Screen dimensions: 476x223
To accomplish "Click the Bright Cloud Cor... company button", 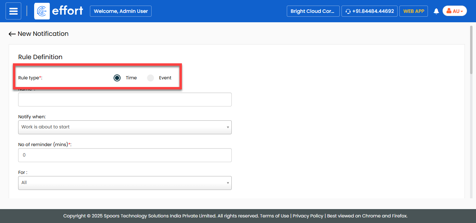I will click(313, 11).
